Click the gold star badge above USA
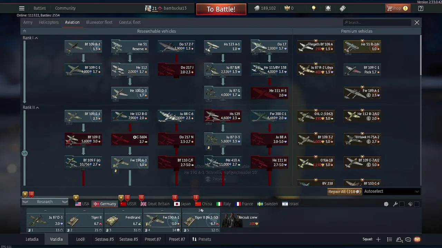 (76, 198)
